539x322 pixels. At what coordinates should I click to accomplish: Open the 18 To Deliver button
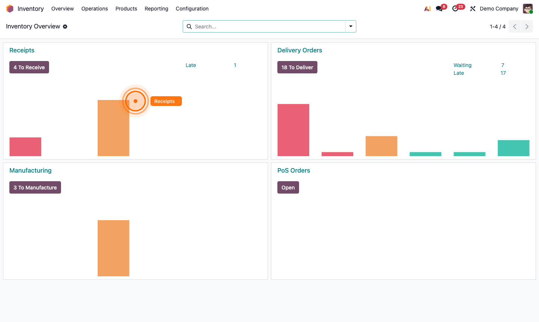coord(297,67)
